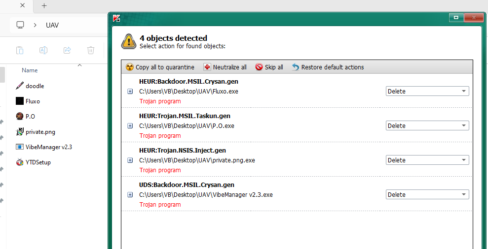Click Trojan program label under Fluxo.exe
This screenshot has height=249, width=488.
tap(160, 101)
